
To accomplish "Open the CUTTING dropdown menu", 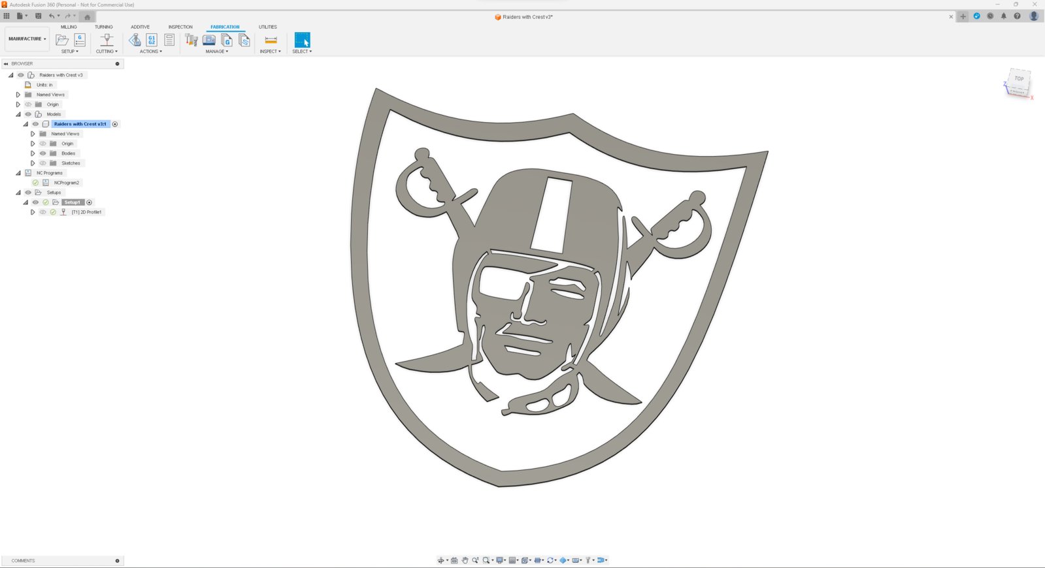I will coord(107,52).
